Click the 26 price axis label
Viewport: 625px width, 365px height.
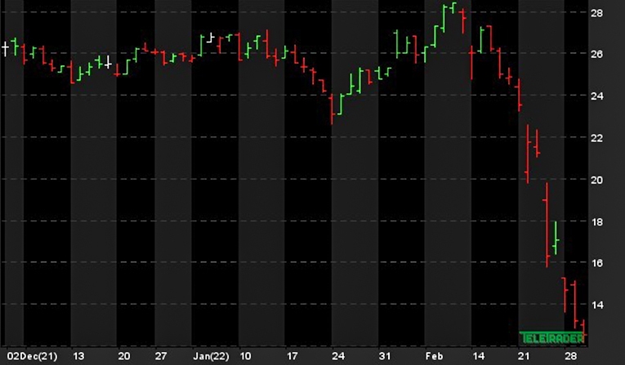596,54
